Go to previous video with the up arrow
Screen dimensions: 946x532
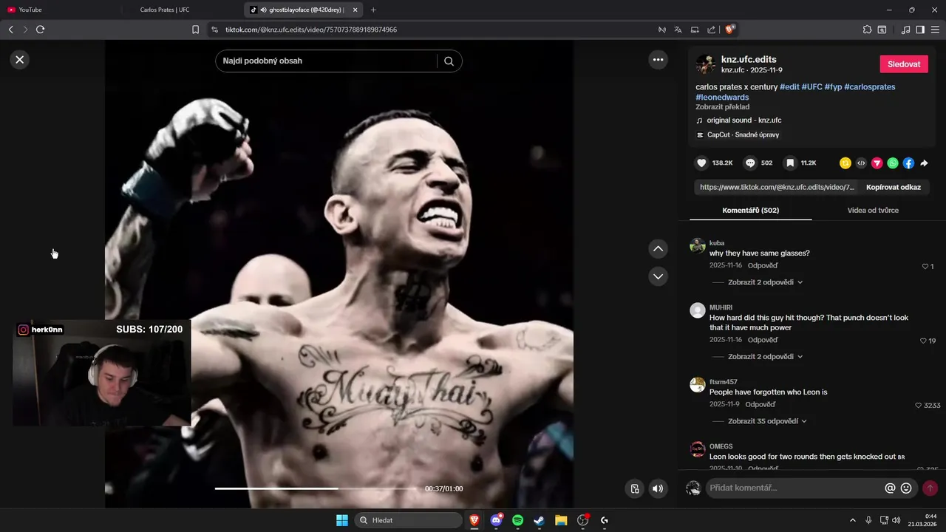658,249
